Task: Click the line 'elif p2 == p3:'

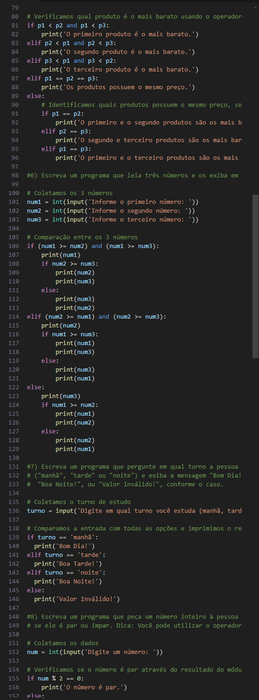Action: click(x=66, y=131)
